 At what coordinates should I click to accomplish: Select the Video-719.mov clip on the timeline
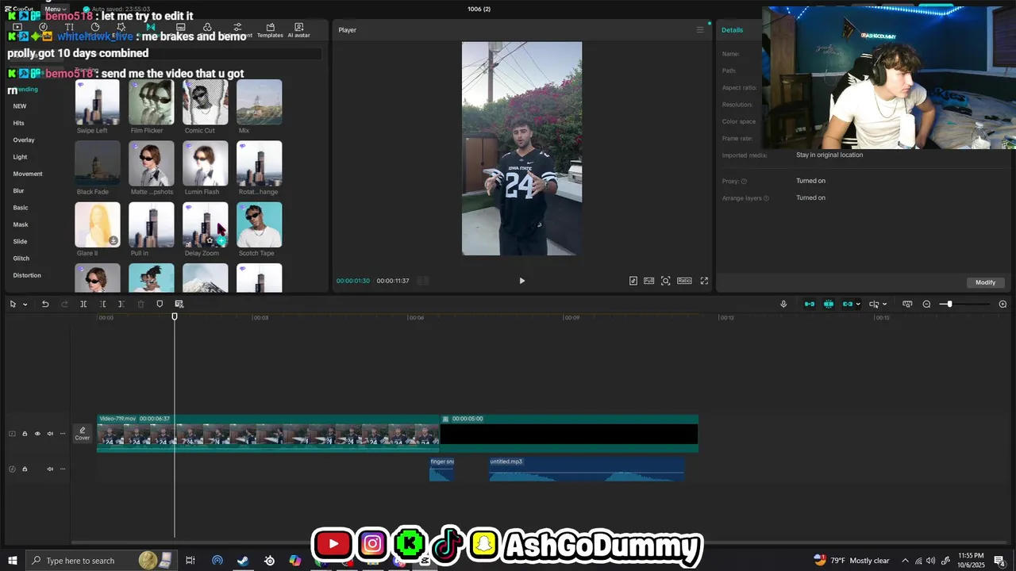268,434
